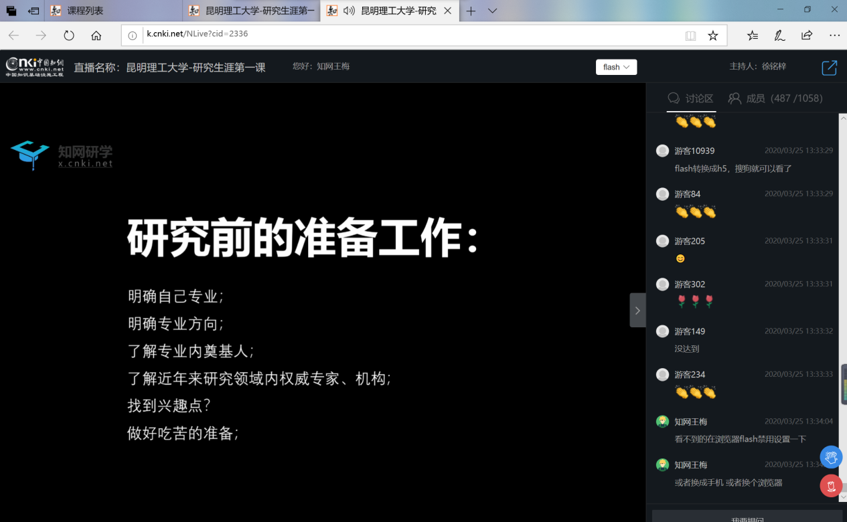
Task: Click 游客149's avatar
Action: pos(662,331)
